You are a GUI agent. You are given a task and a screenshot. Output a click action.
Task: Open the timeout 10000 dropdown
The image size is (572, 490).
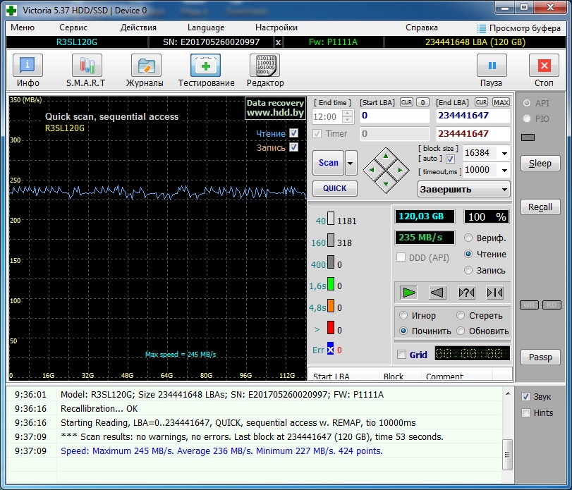tap(504, 170)
